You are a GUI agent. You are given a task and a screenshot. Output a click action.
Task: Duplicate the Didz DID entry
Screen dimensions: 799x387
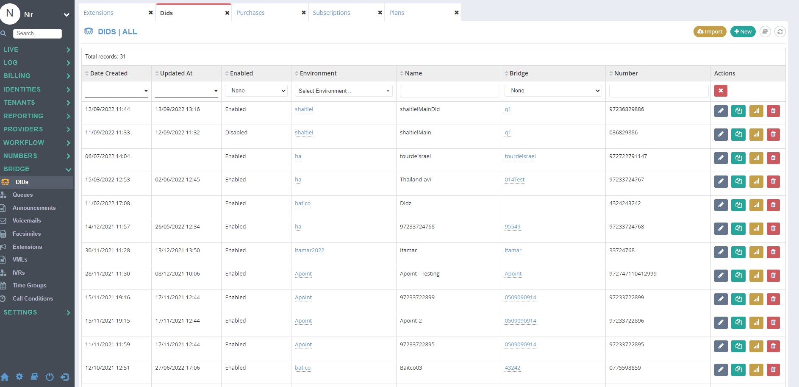tap(738, 205)
